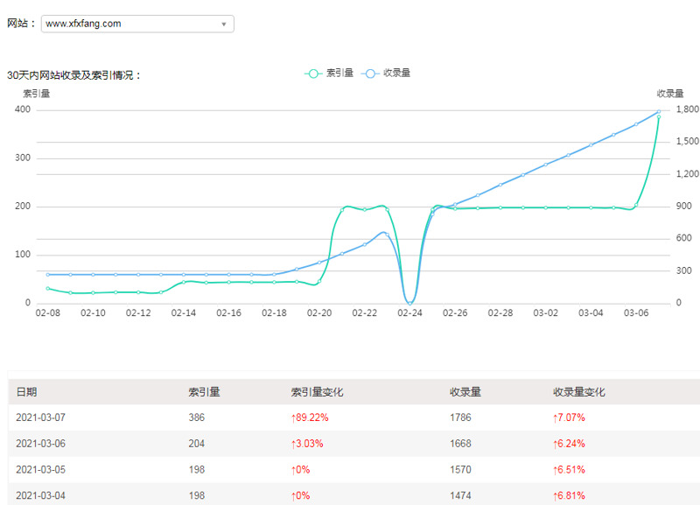
Task: Select the 2021-03-07 table row date
Action: tap(40, 417)
